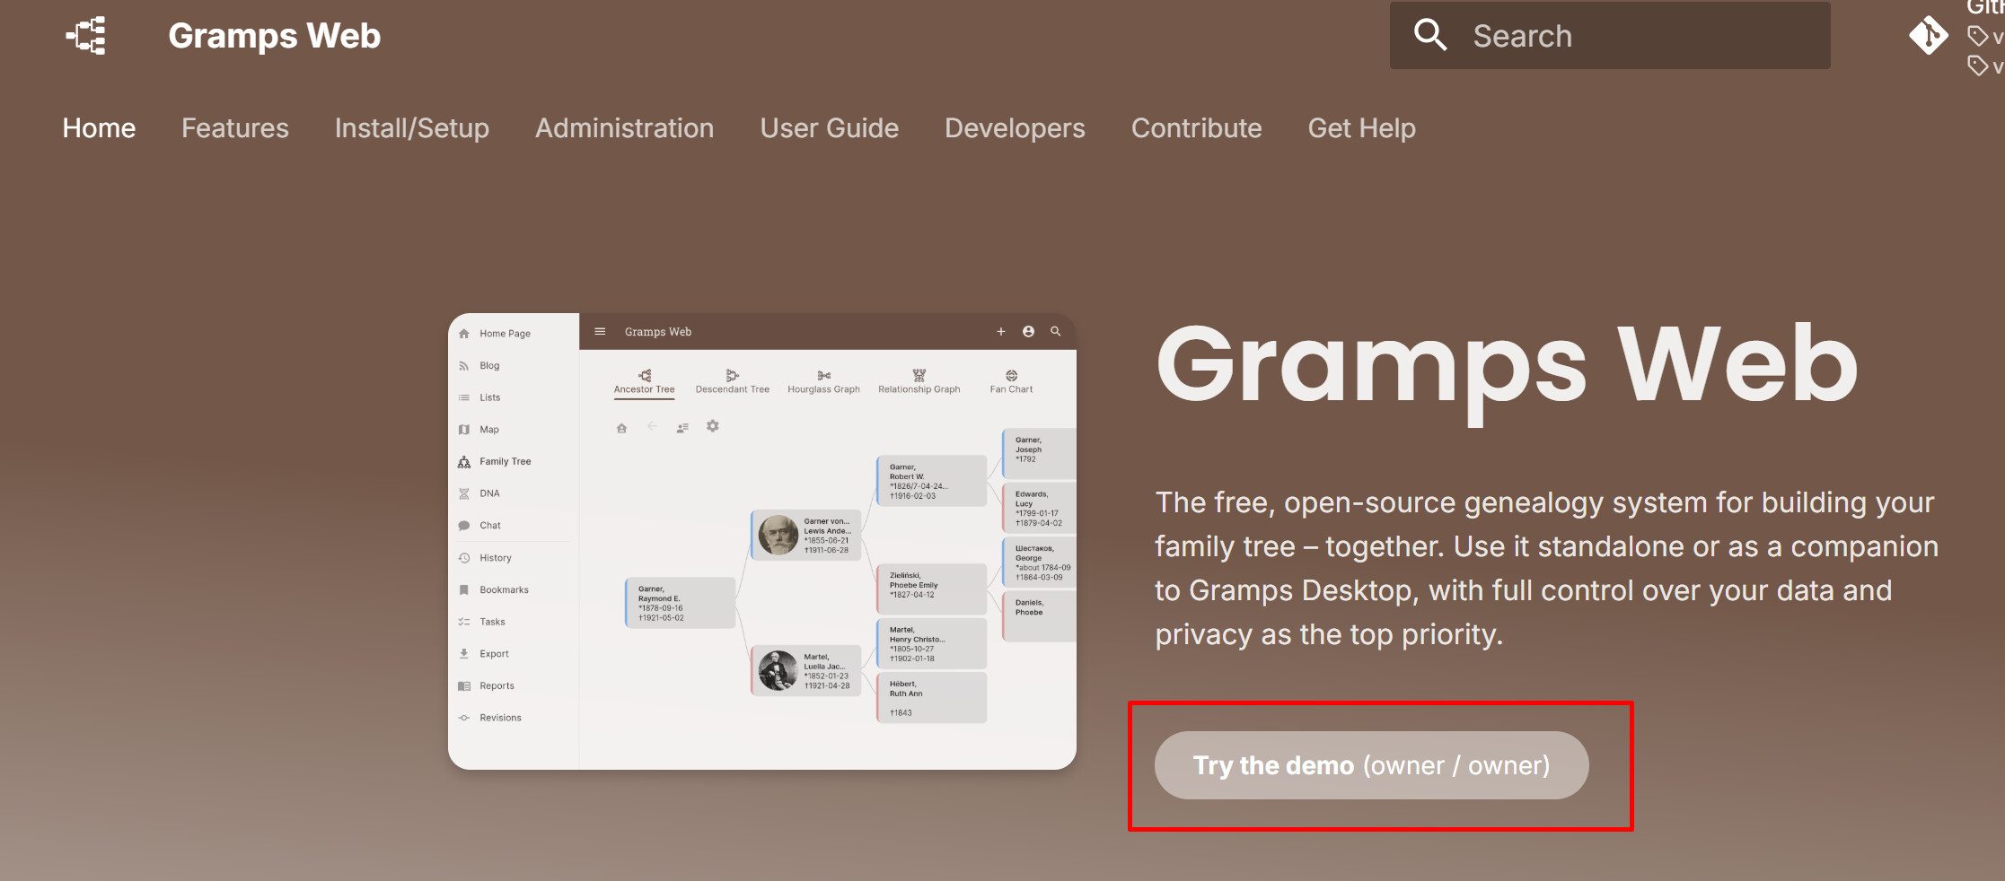The width and height of the screenshot is (2005, 881).
Task: Click the Tasks checklist icon in preview sidebar
Action: (464, 622)
